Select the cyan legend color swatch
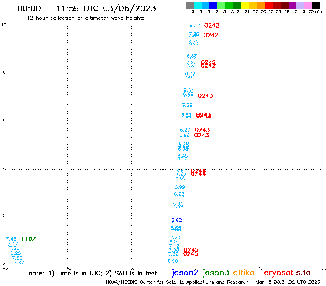The image size is (326, 286). coord(197,5)
